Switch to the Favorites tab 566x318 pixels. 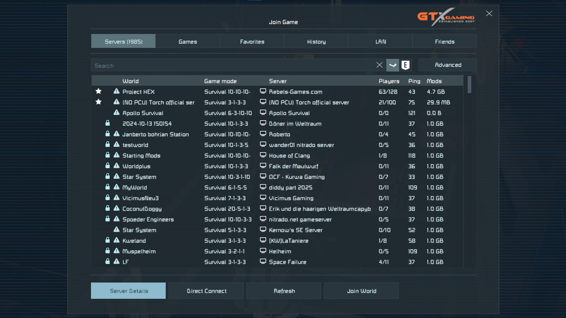(252, 41)
